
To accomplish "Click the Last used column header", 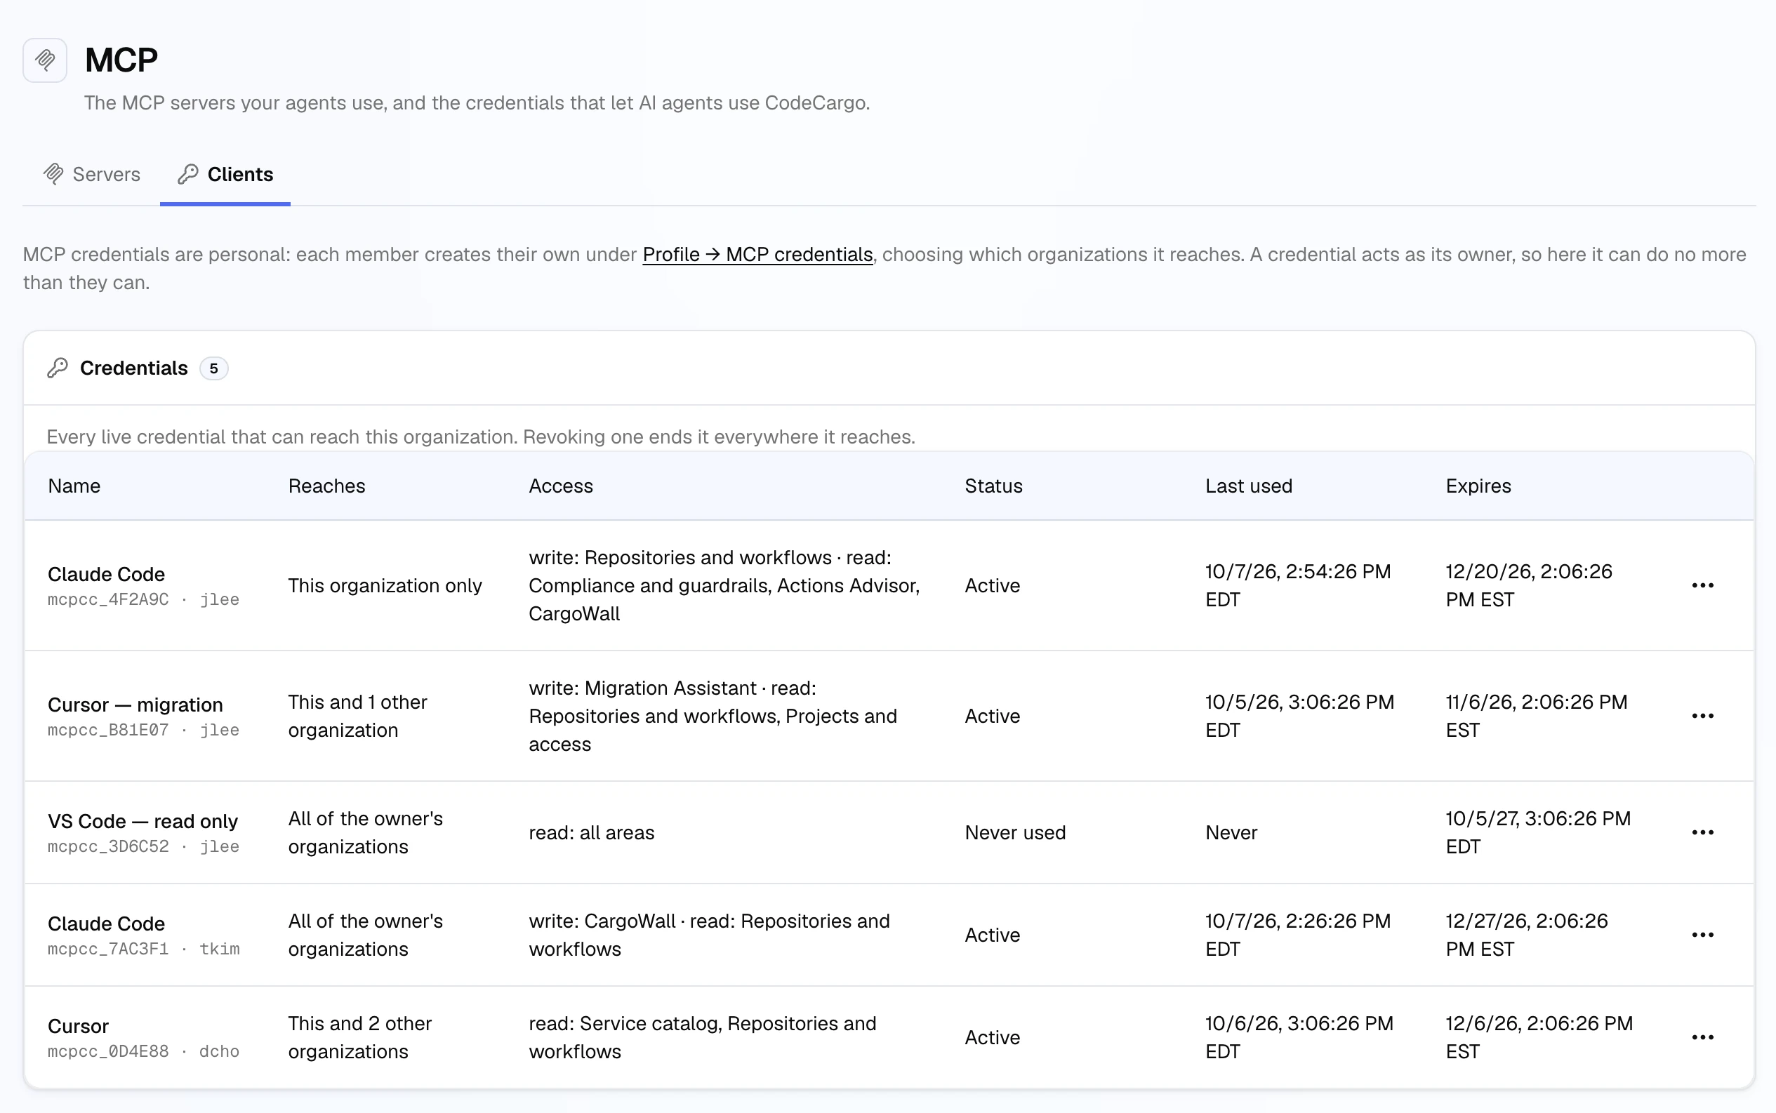I will 1248,486.
